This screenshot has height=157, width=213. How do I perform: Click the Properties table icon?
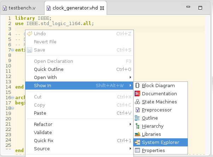(137, 150)
